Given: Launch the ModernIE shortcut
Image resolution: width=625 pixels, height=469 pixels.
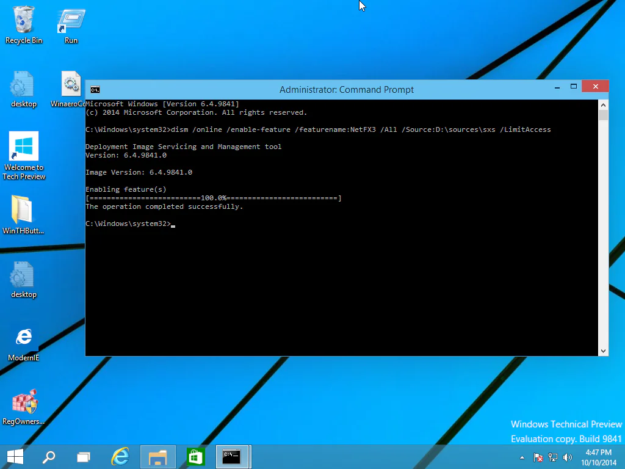Looking at the screenshot, I should [x=23, y=337].
